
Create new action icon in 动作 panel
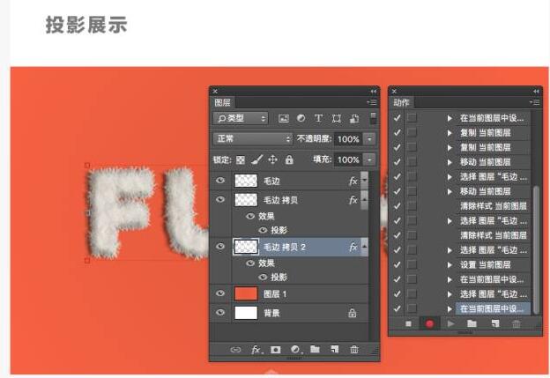tap(495, 323)
